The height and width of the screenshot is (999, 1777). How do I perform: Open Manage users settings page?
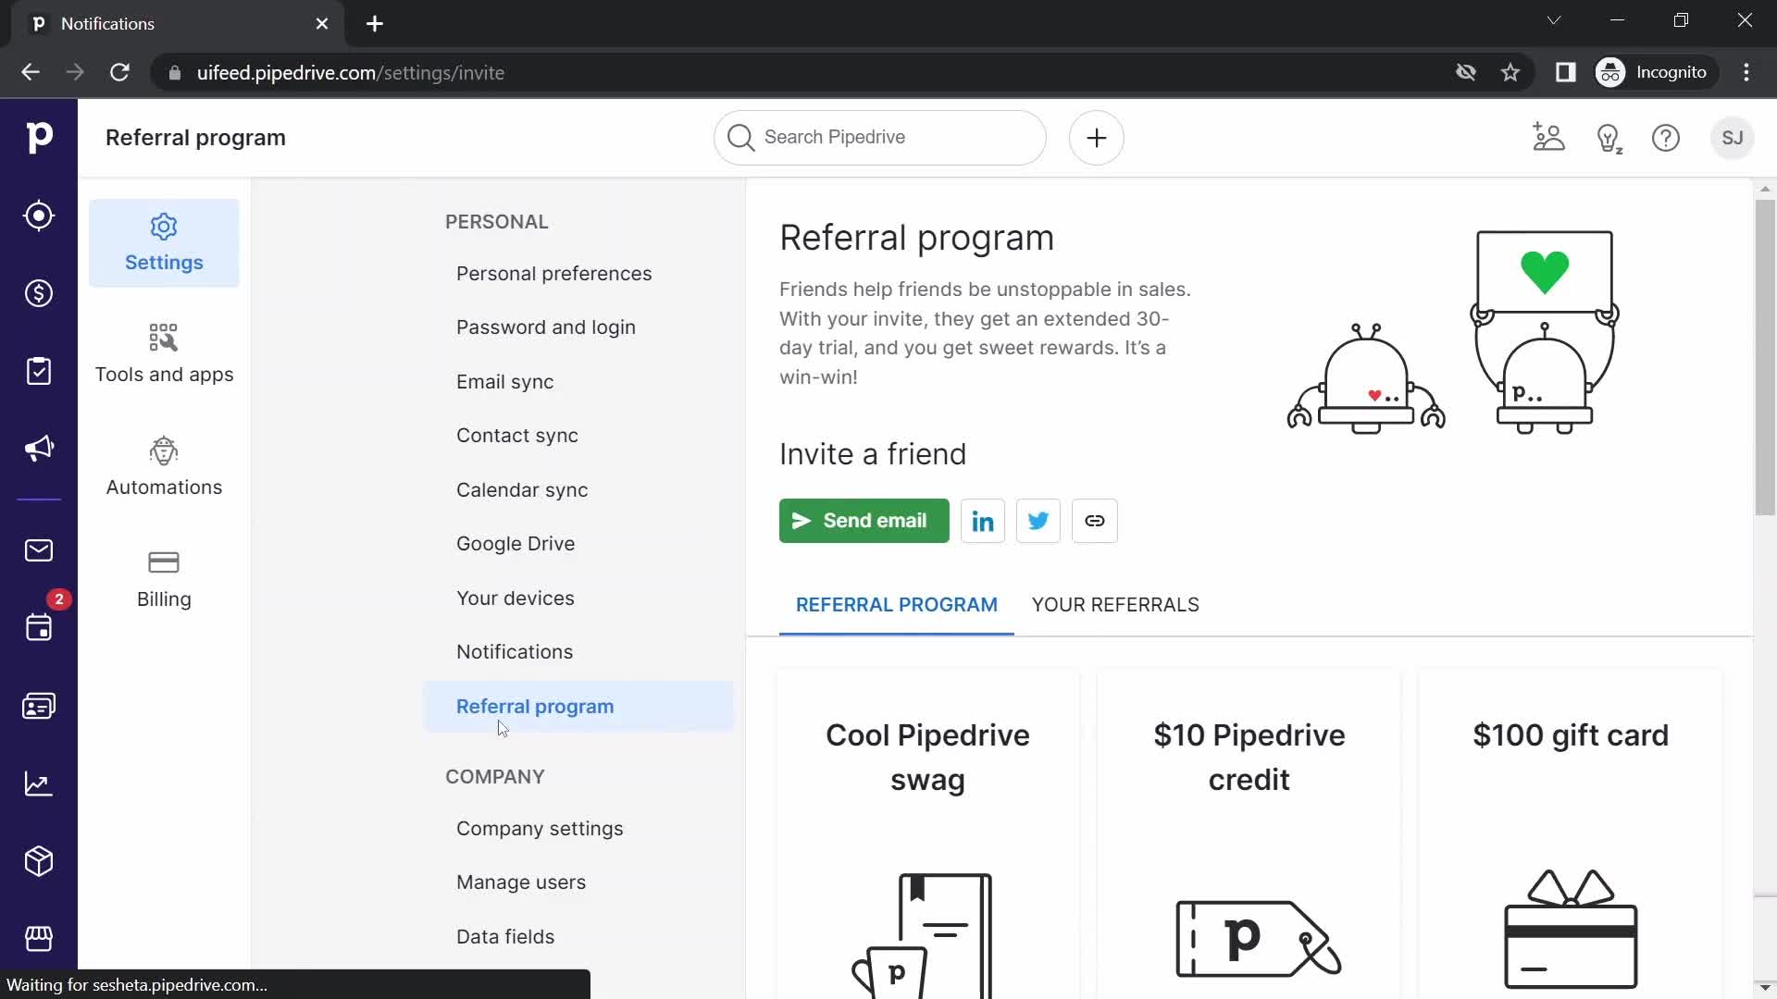pos(521,882)
